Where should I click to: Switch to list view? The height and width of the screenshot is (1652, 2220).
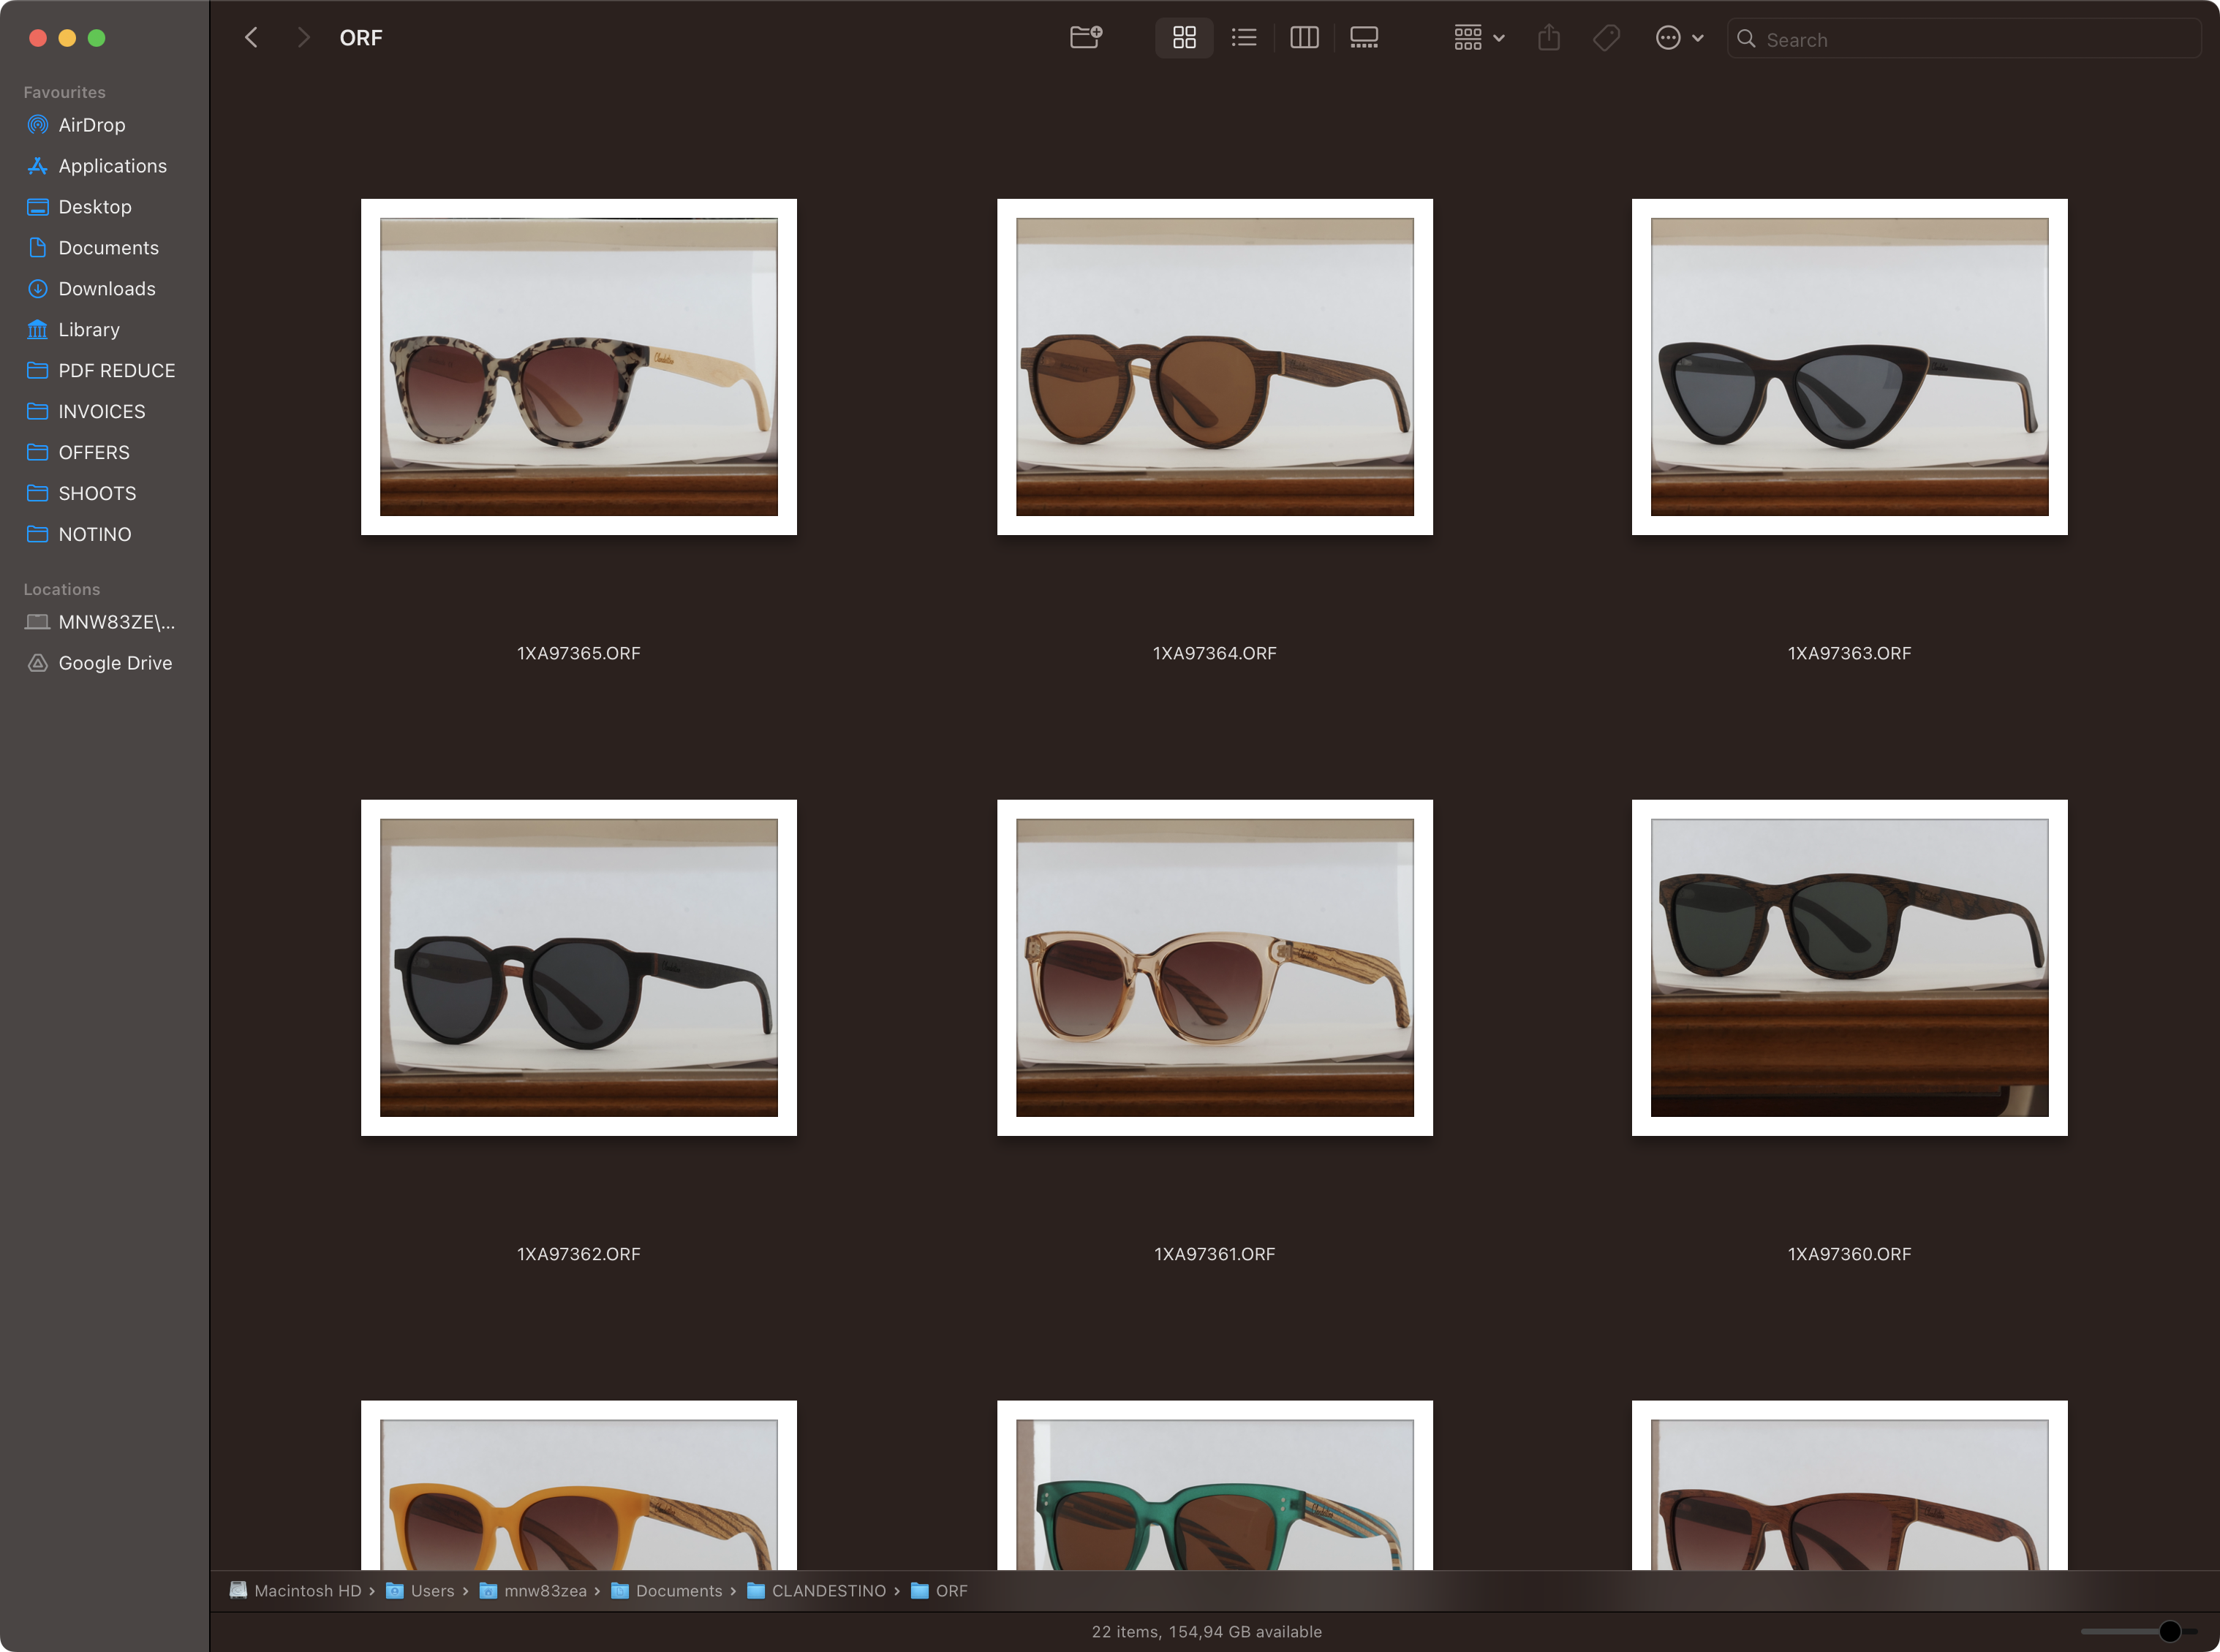click(x=1244, y=38)
